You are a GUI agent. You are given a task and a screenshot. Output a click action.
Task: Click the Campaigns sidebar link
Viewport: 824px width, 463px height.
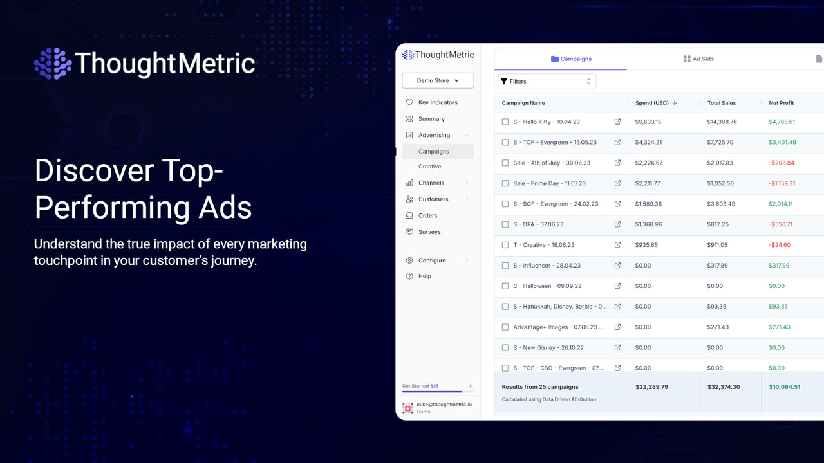(x=433, y=151)
